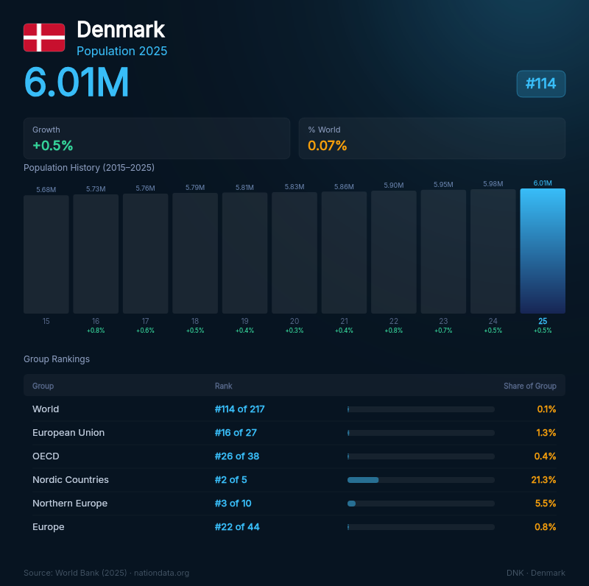
Task: Click the year label 25
Action: 543,321
